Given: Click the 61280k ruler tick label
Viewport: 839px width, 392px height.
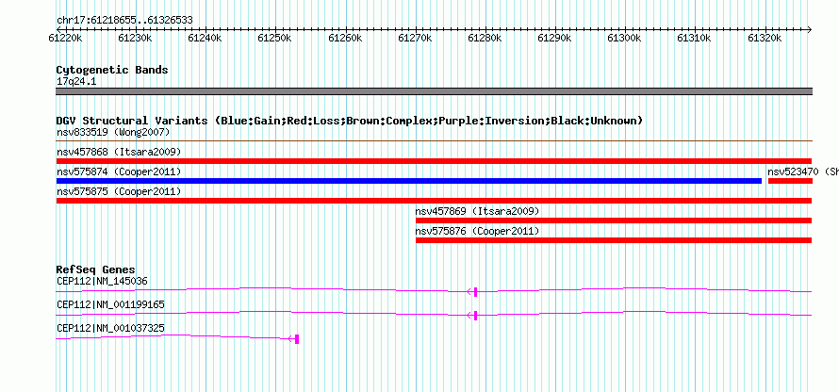Looking at the screenshot, I should click(x=485, y=38).
